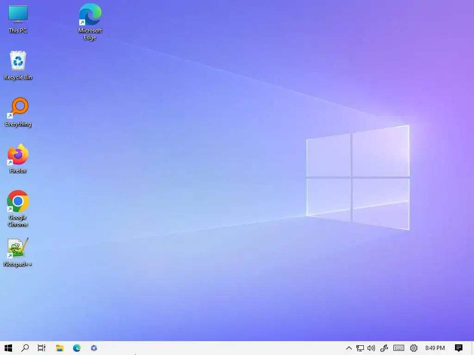This screenshot has height=355, width=474.
Task: Click Show desktop sliver at taskbar end
Action: click(x=473, y=348)
